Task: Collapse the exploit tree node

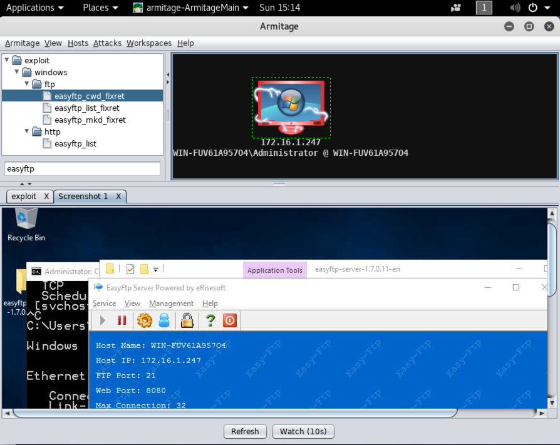Action: click(7, 60)
